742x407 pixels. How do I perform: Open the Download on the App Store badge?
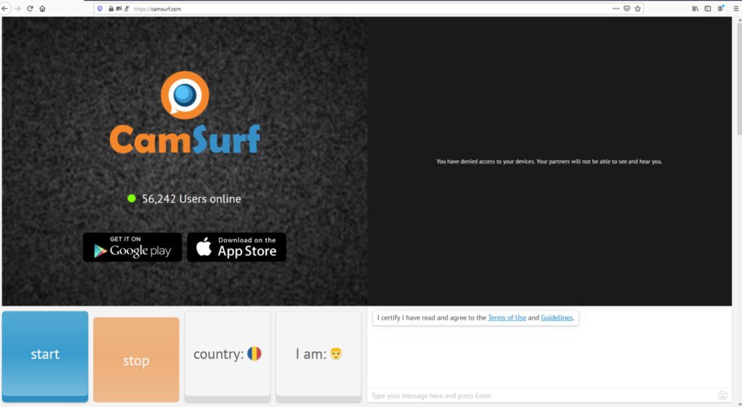237,247
